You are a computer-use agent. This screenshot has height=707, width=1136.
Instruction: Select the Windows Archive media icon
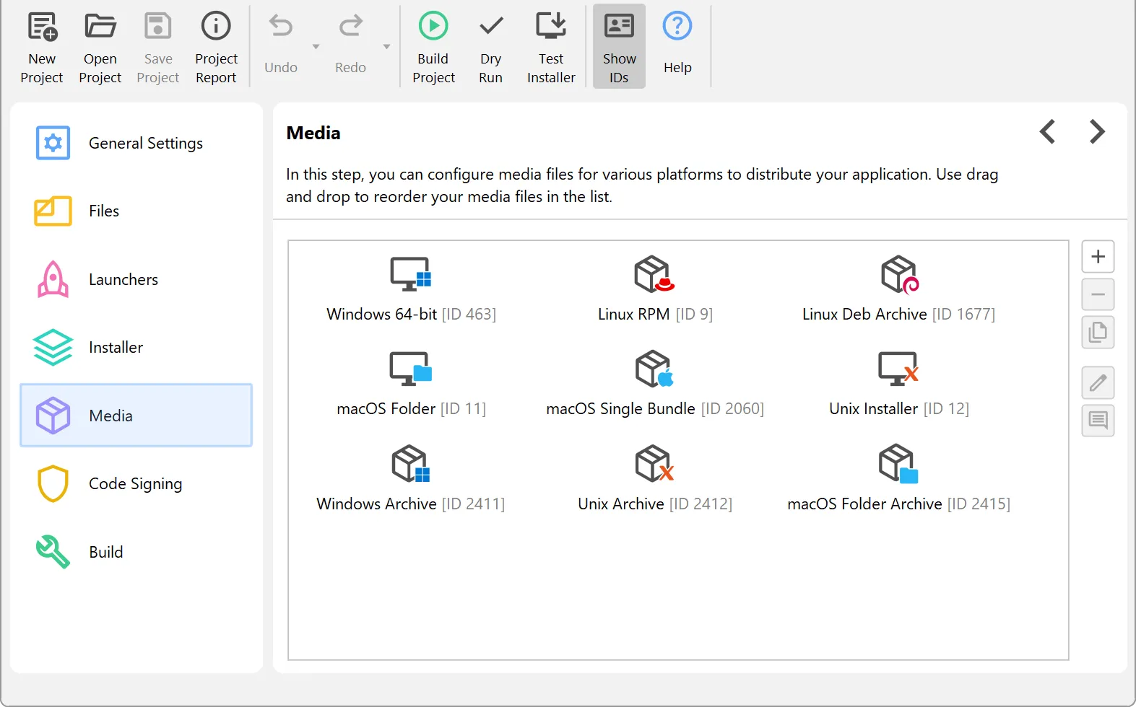pyautogui.click(x=410, y=463)
